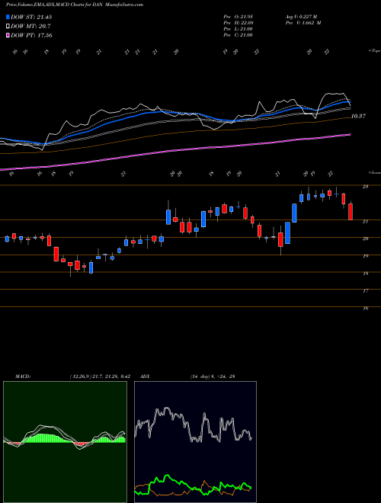
Task: Click the price axis label '19'
Action: click(x=366, y=256)
